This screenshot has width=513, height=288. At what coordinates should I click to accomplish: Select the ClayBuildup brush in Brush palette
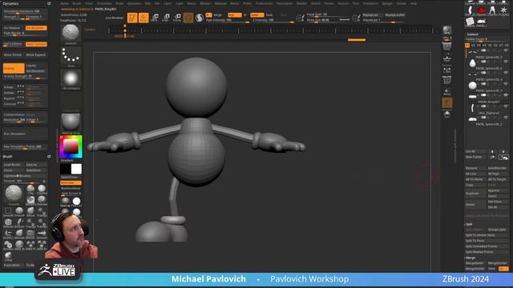coord(42,190)
